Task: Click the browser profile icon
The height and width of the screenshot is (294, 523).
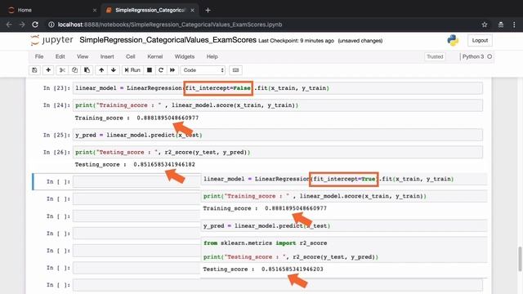Action: pyautogui.click(x=501, y=24)
